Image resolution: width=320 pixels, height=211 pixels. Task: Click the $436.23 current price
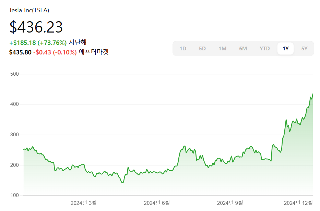click(x=36, y=27)
